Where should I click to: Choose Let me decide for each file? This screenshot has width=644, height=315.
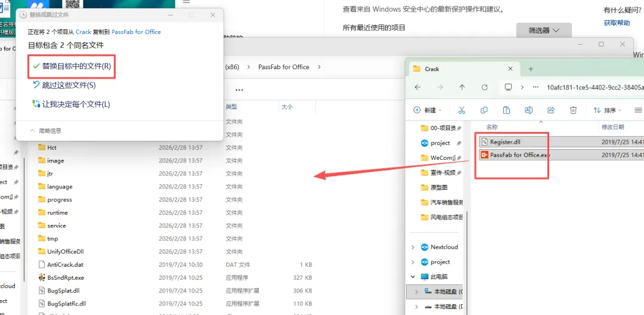[71, 104]
